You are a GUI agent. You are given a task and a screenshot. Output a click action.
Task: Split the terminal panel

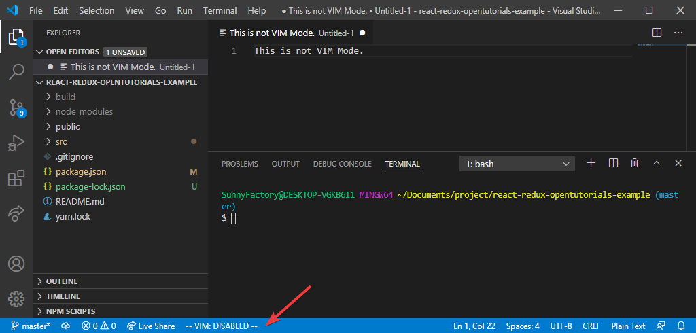[x=614, y=163]
